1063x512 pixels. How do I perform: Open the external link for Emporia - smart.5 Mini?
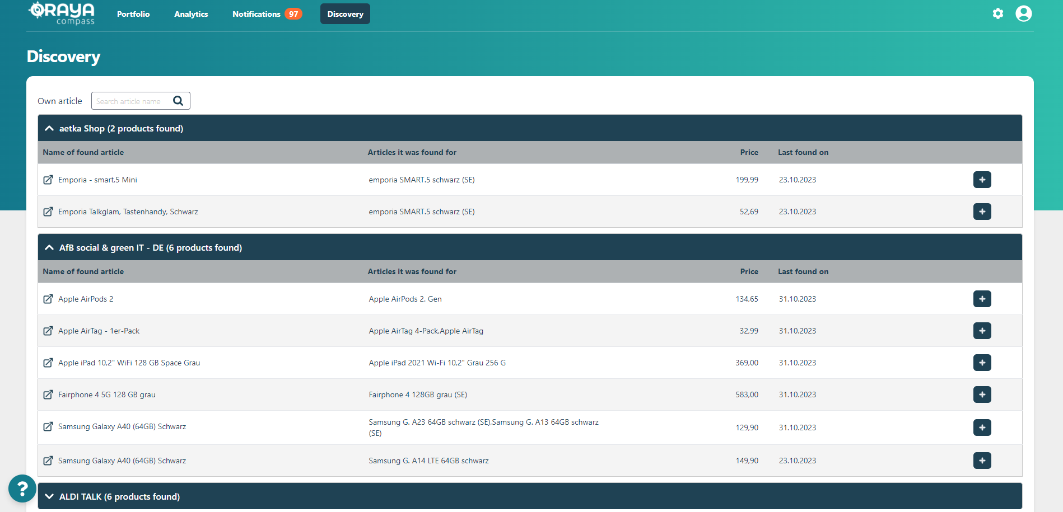click(48, 180)
